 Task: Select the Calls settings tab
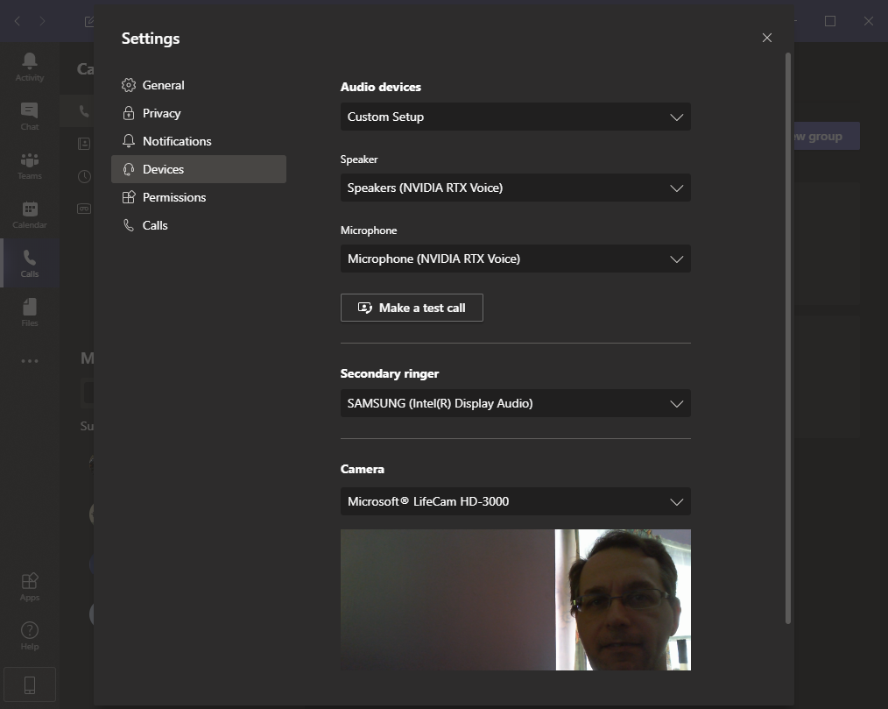point(199,225)
